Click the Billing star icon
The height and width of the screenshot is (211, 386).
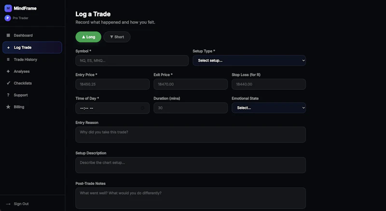(8, 107)
